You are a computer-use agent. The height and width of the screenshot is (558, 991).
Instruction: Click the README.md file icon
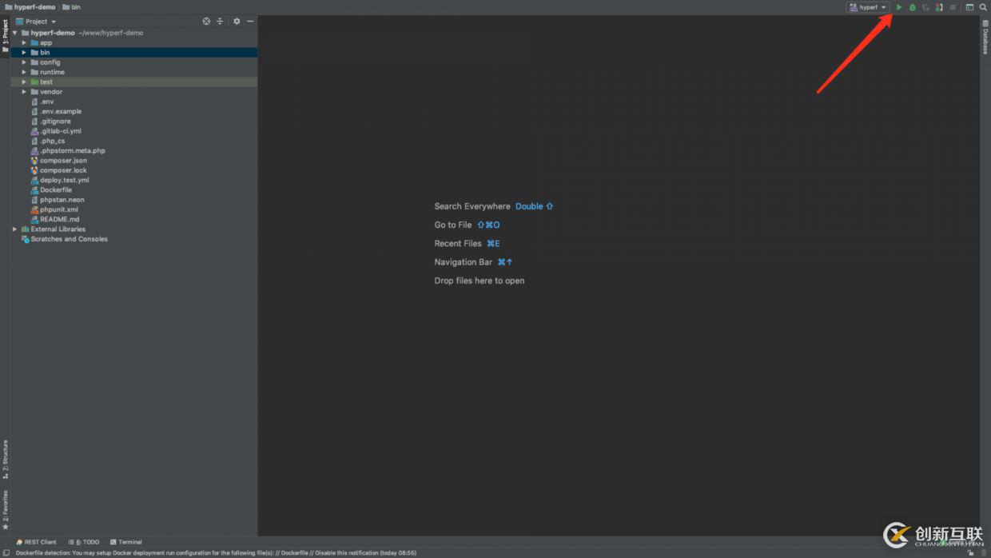[34, 219]
